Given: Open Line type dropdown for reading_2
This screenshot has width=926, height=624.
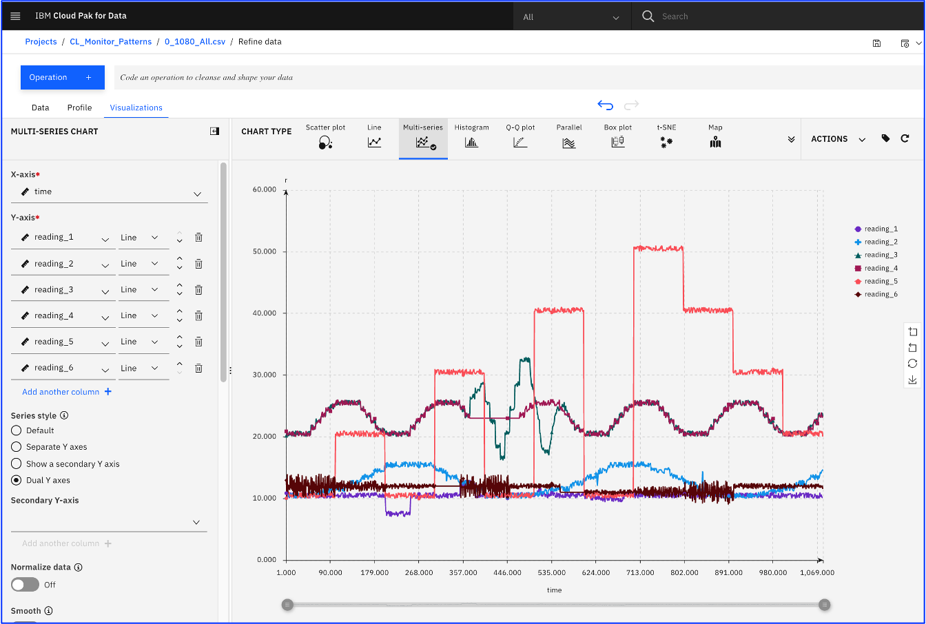Looking at the screenshot, I should point(143,264).
